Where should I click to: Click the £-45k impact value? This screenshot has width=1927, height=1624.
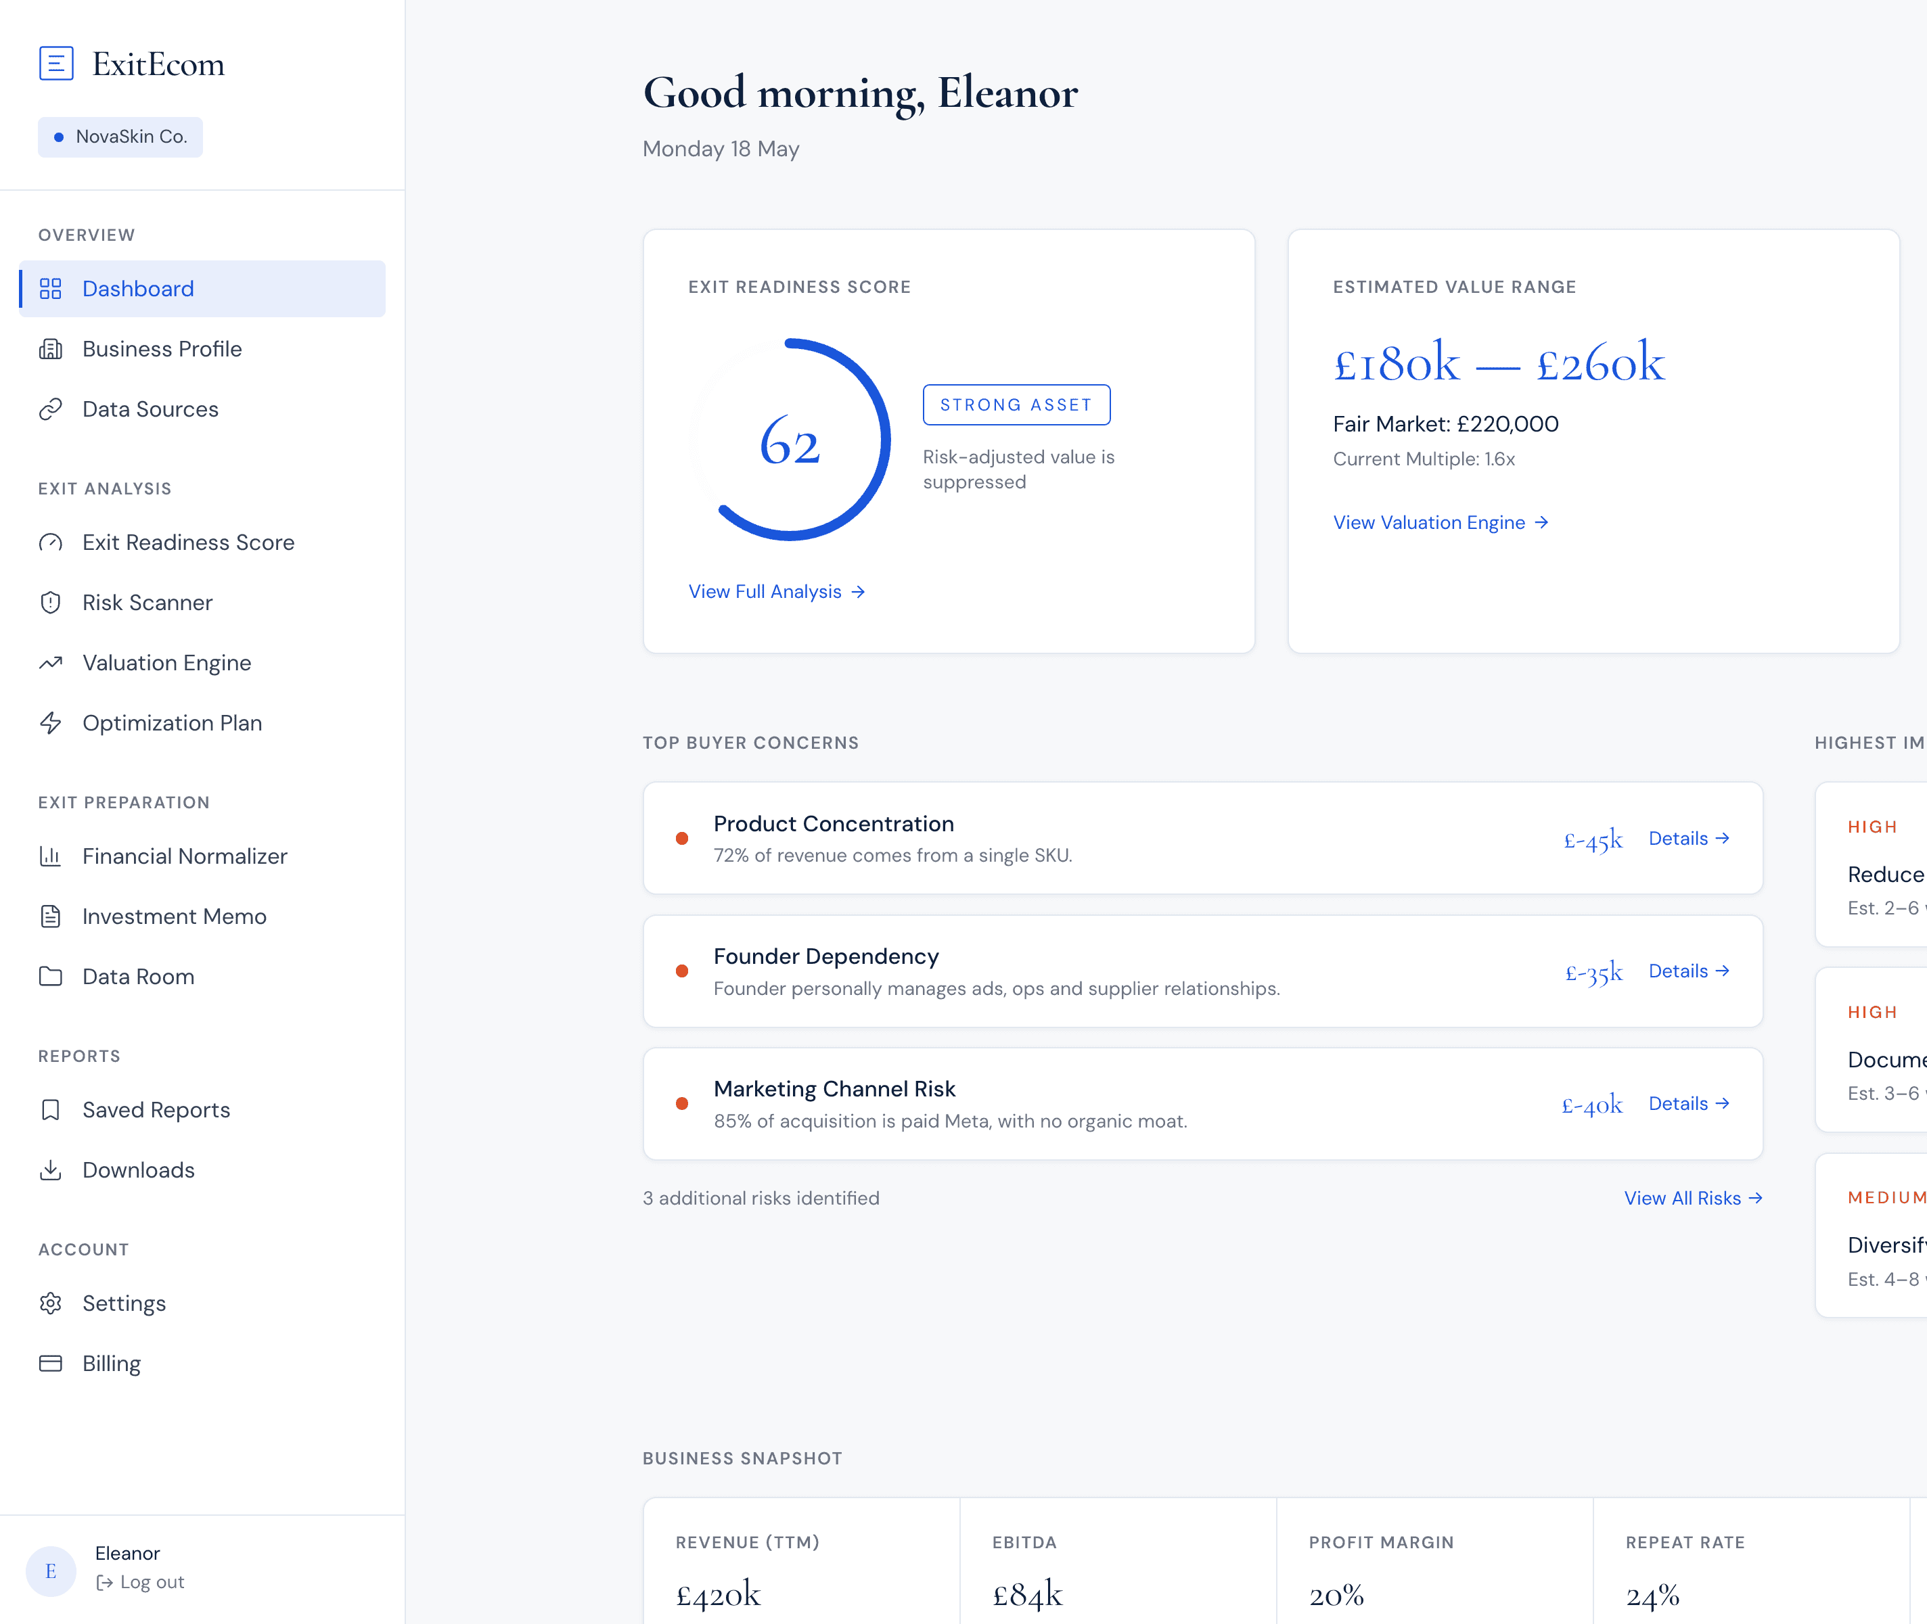pyautogui.click(x=1593, y=839)
